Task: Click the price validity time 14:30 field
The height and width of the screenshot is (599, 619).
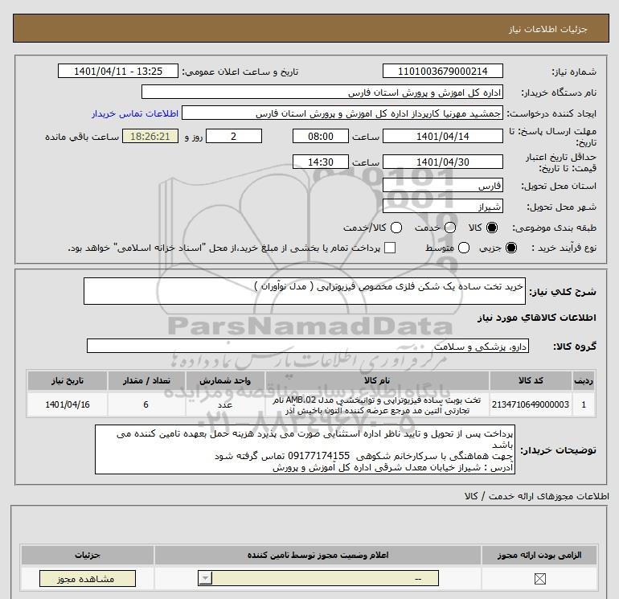Action: [321, 162]
